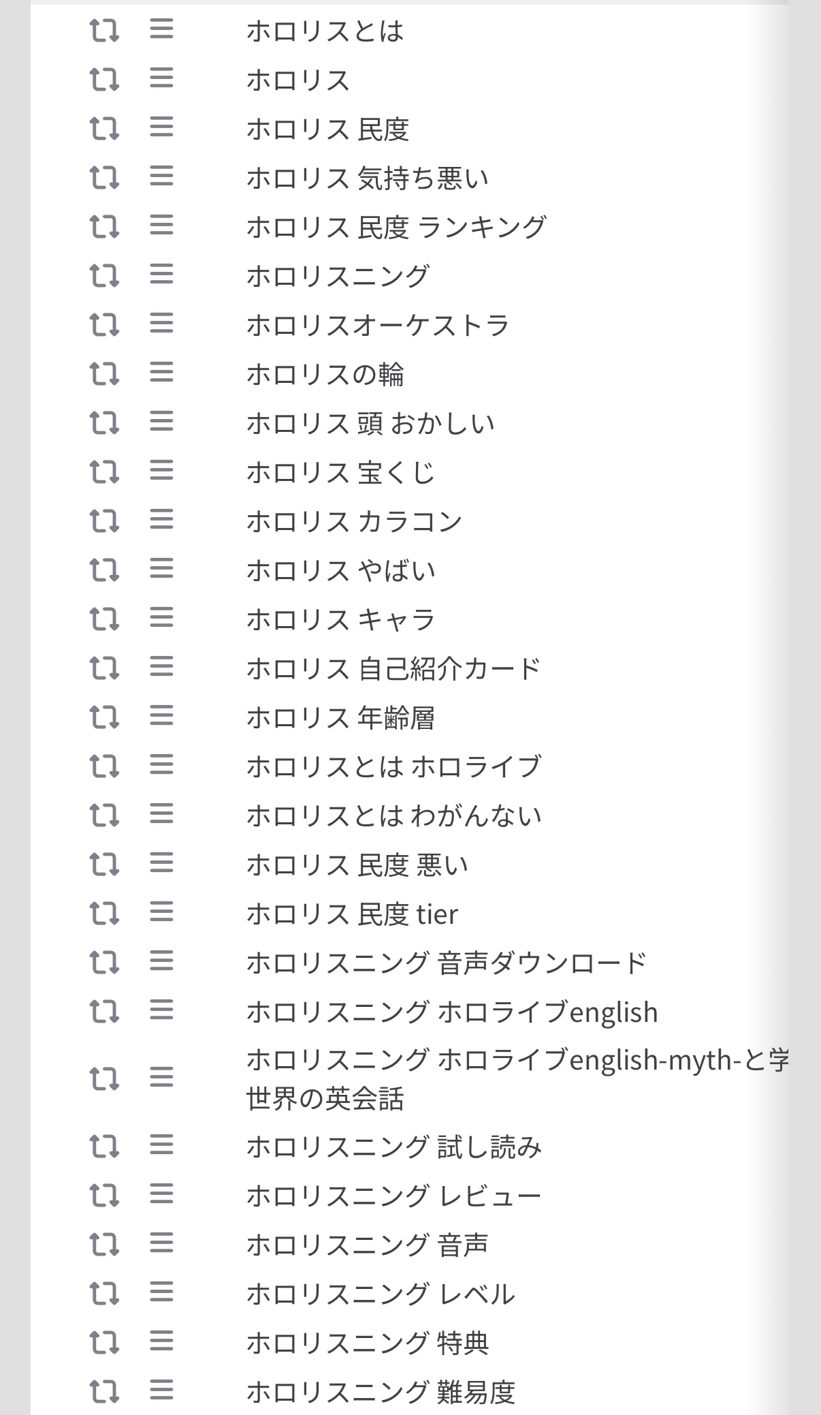Click the lines icon beside ホロリスニング 難易度

click(x=161, y=1391)
